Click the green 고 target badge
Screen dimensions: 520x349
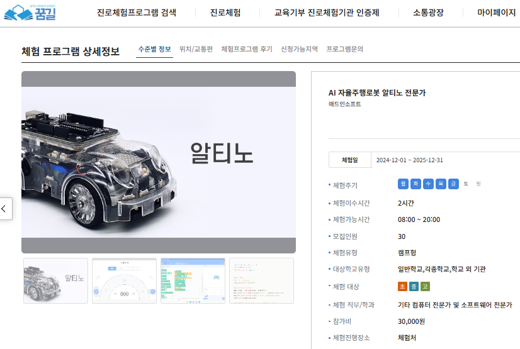pyautogui.click(x=425, y=286)
